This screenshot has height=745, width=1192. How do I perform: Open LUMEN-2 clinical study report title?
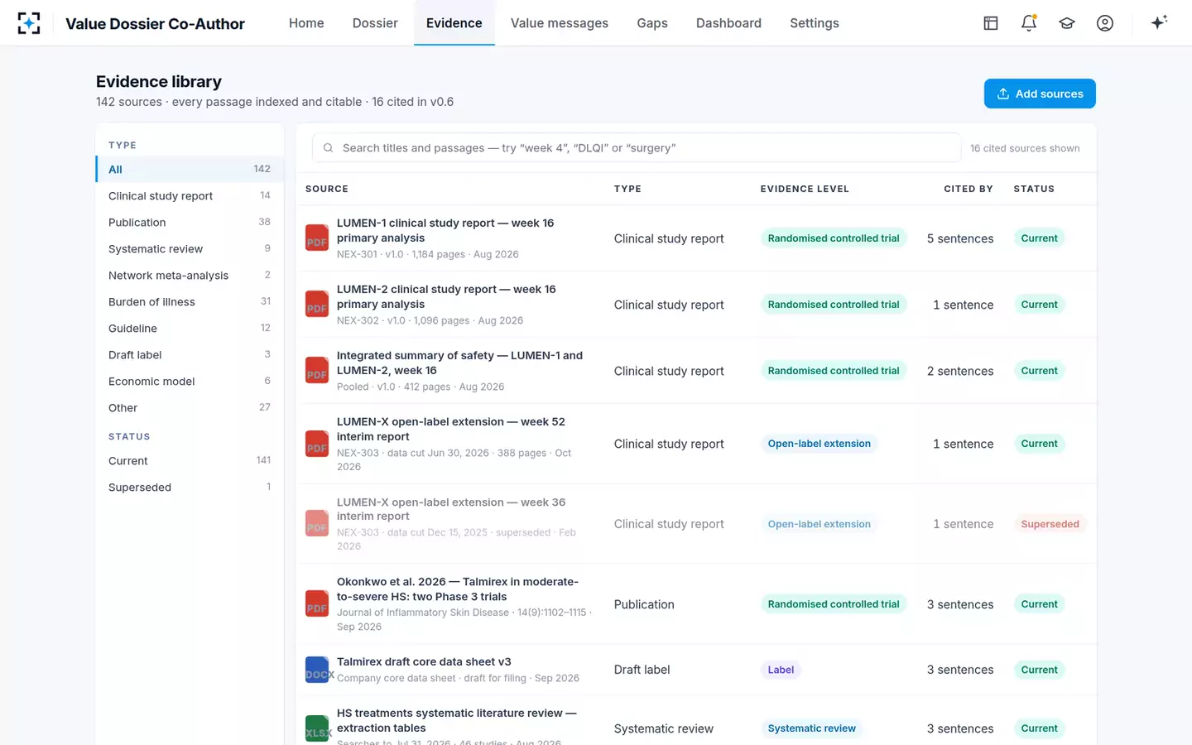(446, 296)
